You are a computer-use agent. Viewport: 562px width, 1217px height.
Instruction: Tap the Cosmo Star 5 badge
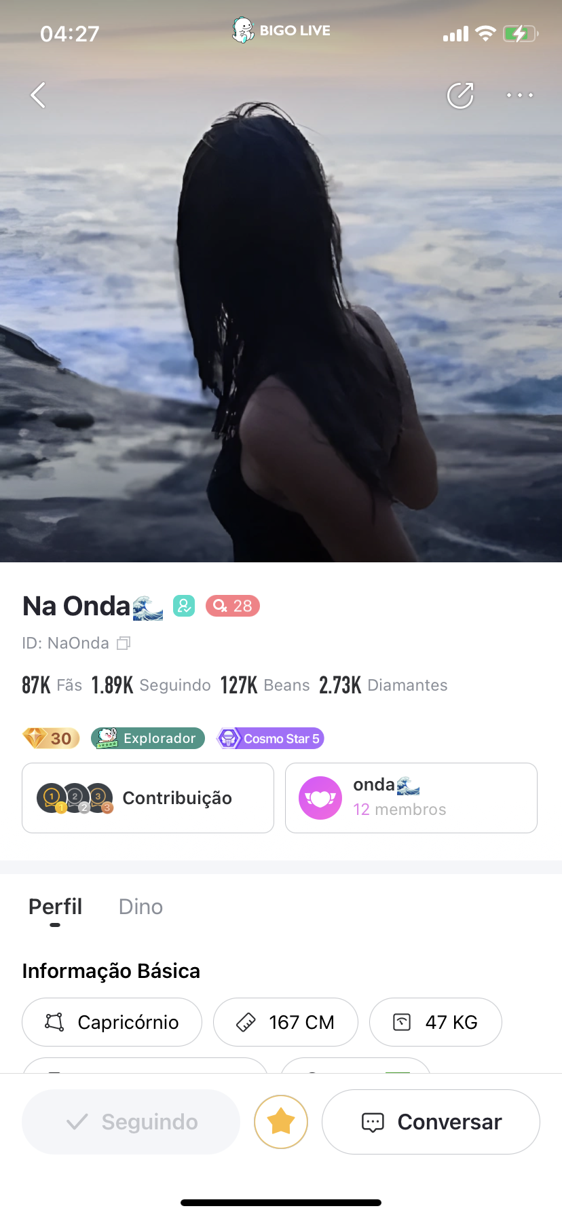pyautogui.click(x=270, y=738)
